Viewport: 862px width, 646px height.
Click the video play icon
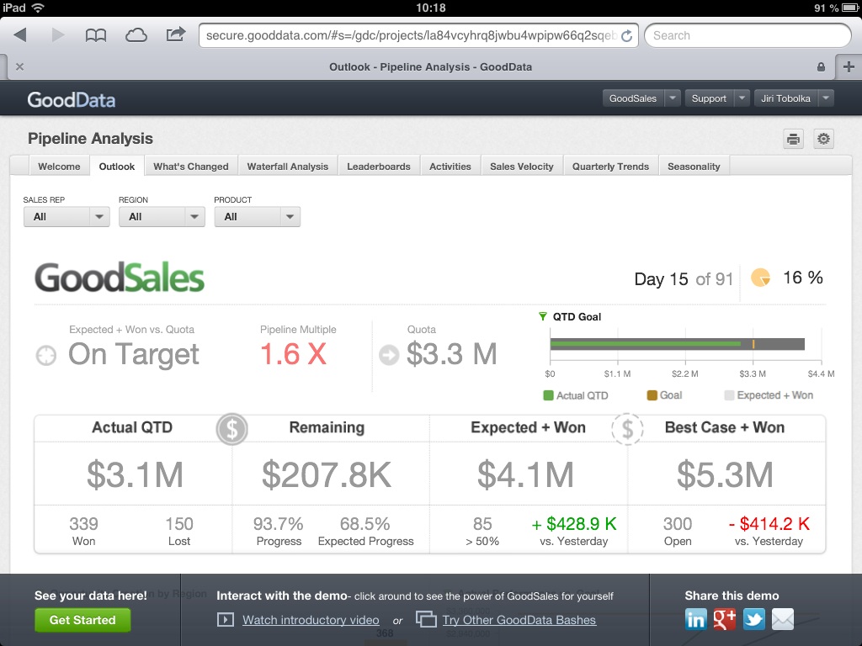[226, 620]
